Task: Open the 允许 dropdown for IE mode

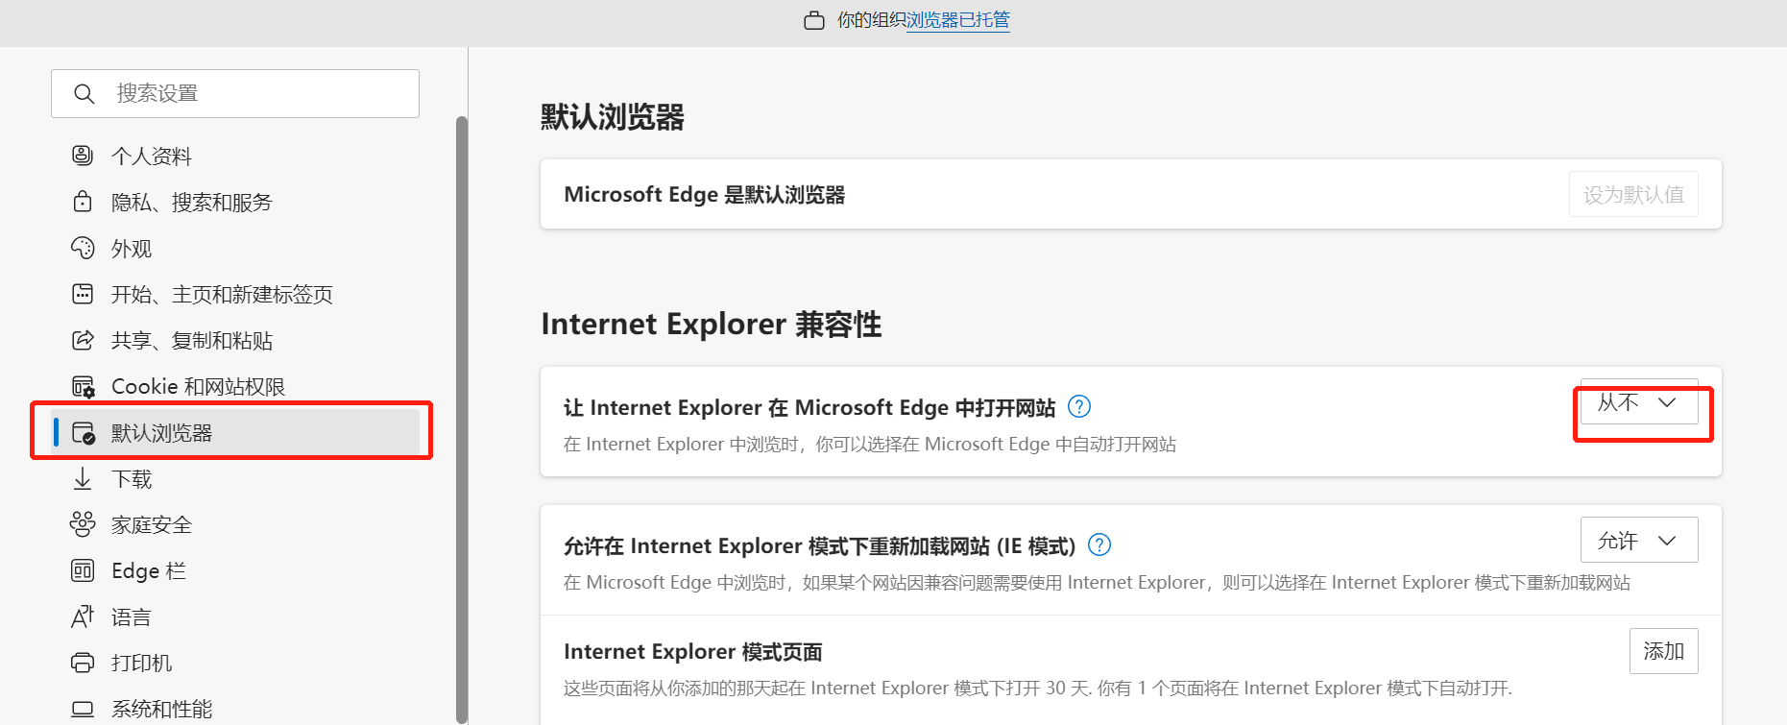Action: pyautogui.click(x=1639, y=541)
